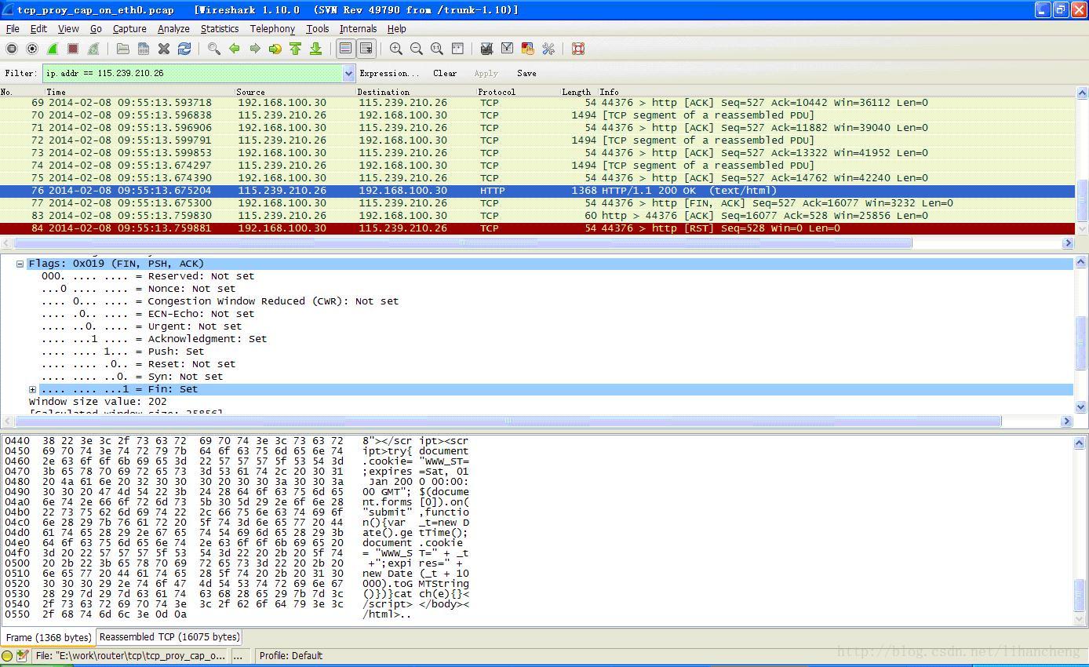Open preferences wrench icon
Viewport: 1089px width, 667px height.
point(548,49)
